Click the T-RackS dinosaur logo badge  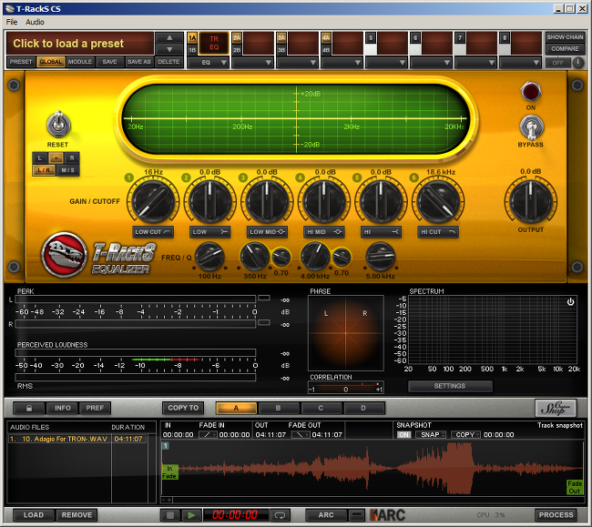(64, 255)
